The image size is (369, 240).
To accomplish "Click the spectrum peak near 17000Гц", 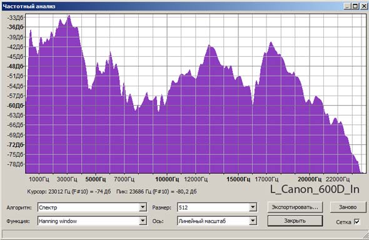I will click(x=271, y=42).
